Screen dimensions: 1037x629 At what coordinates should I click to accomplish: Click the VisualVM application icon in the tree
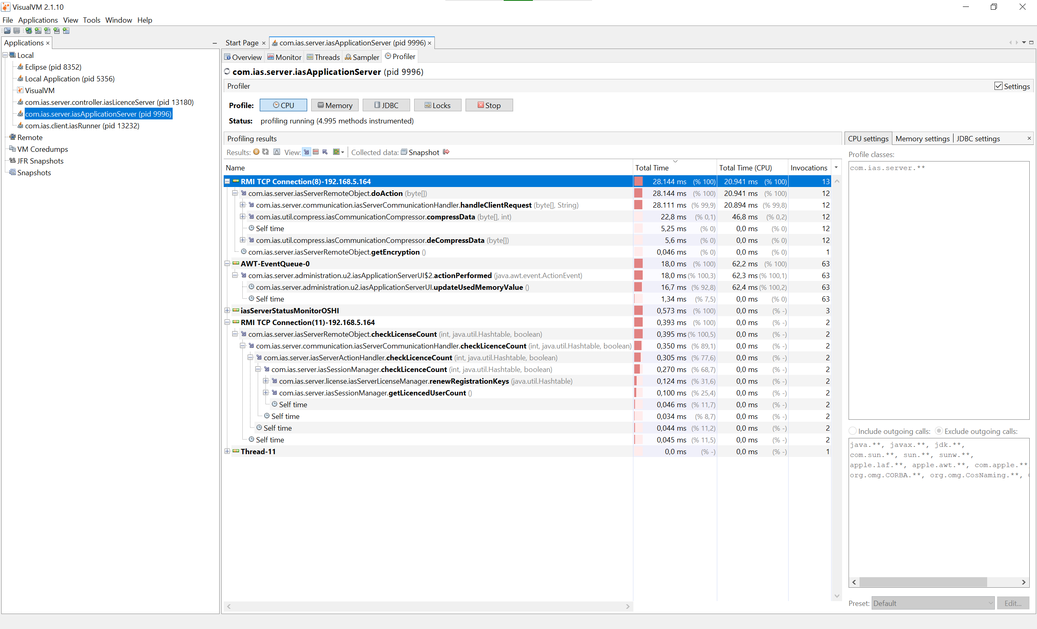[20, 90]
